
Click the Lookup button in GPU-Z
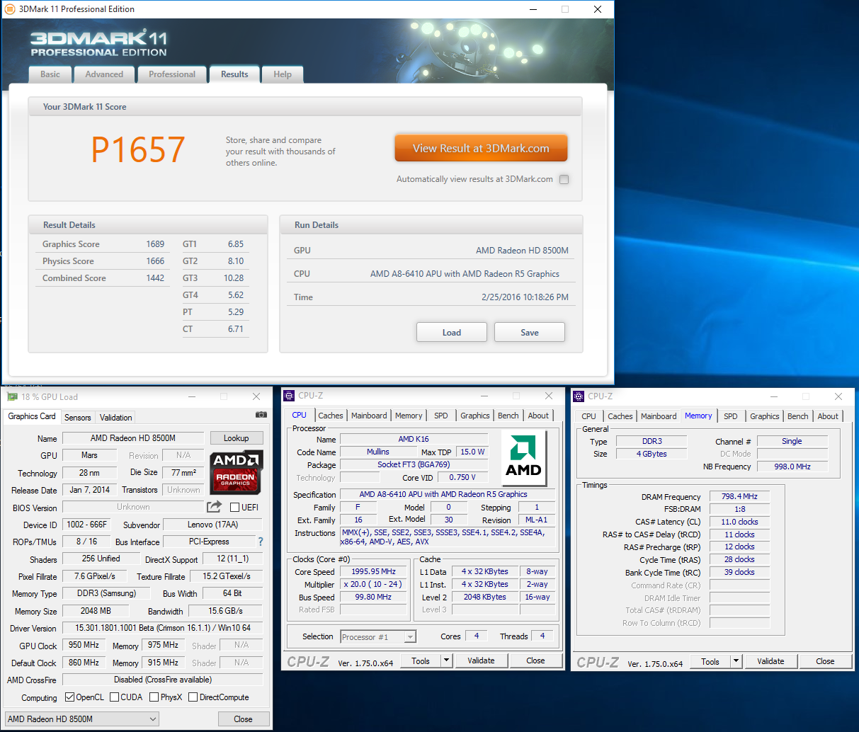tap(237, 438)
